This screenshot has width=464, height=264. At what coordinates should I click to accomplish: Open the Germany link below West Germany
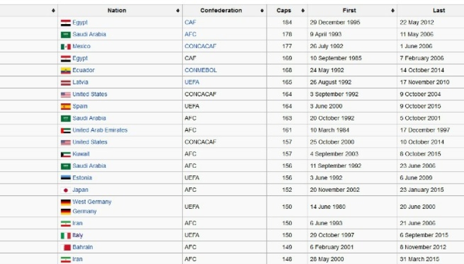click(x=85, y=211)
